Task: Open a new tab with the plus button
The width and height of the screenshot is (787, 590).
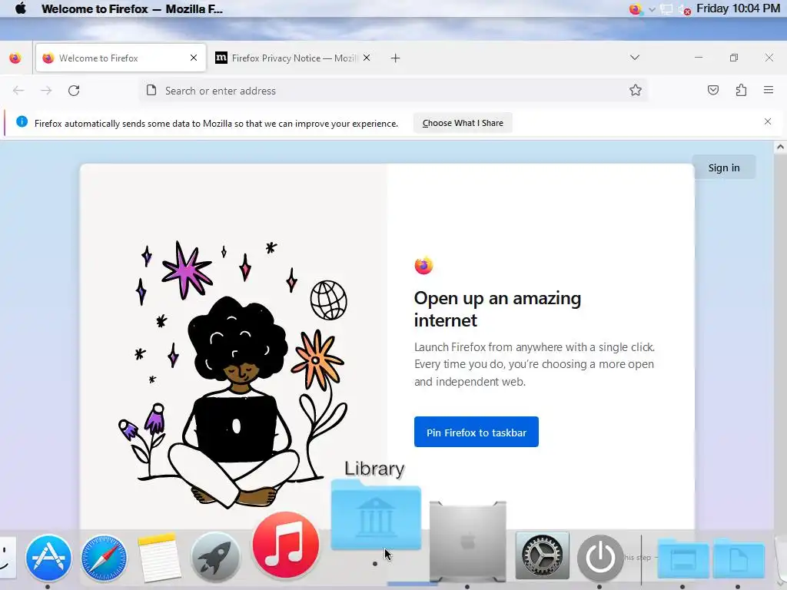Action: coord(396,58)
